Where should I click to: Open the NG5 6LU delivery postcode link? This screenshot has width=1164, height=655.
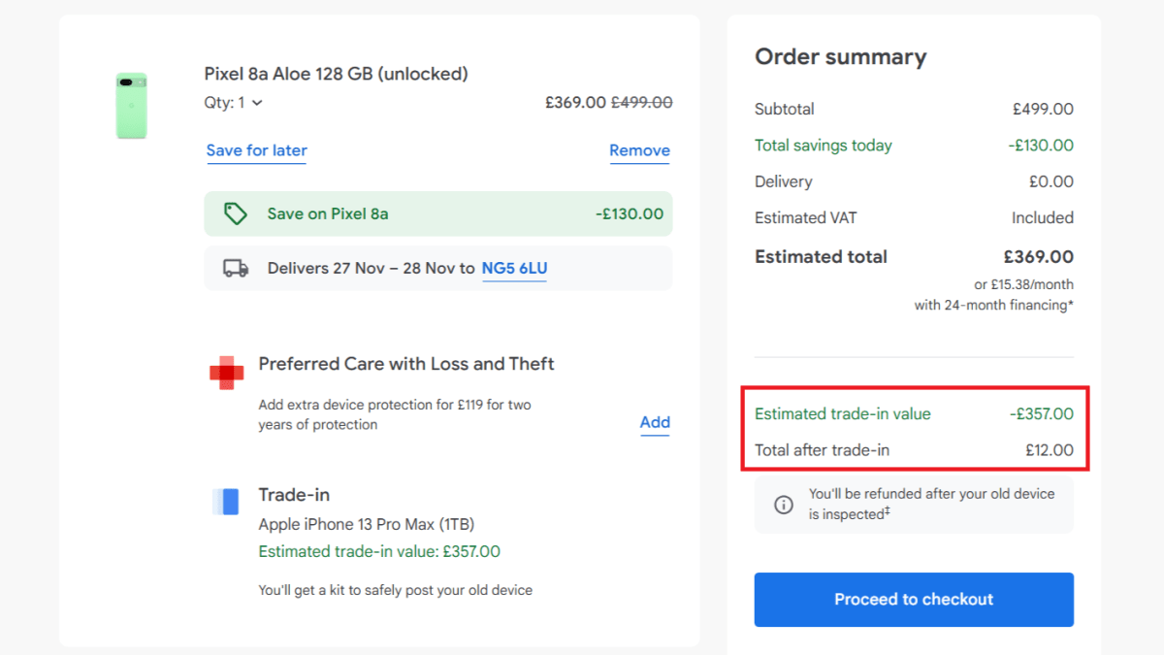[514, 268]
